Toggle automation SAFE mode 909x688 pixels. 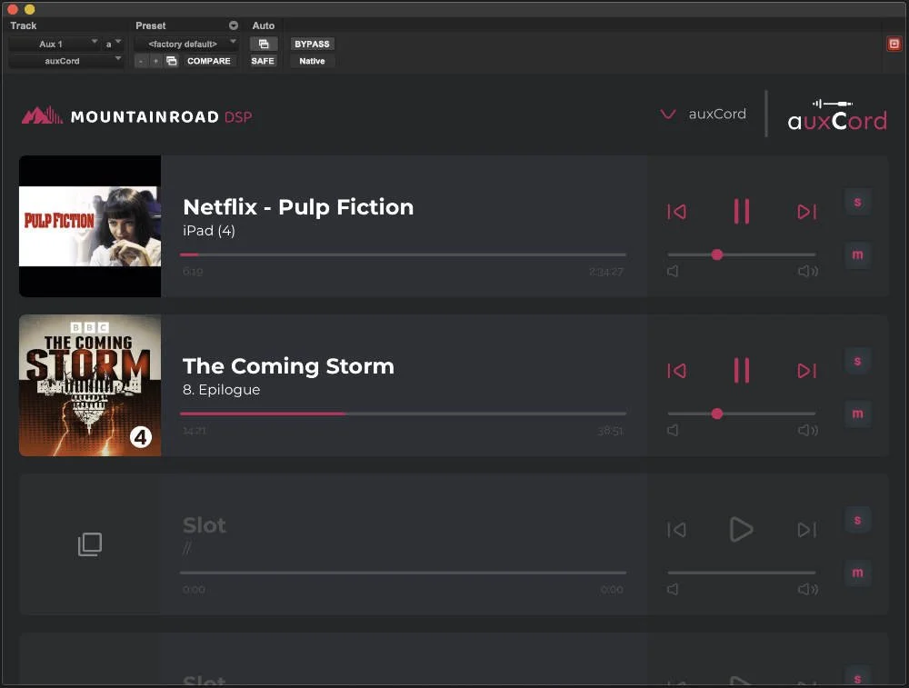coord(263,61)
